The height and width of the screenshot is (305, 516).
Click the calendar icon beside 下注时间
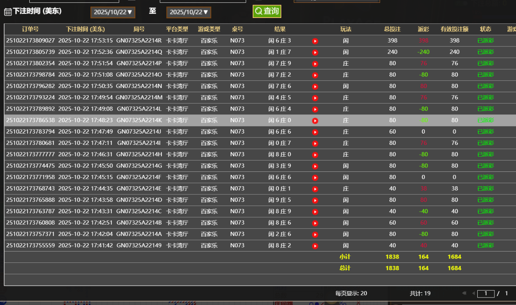tap(8, 12)
